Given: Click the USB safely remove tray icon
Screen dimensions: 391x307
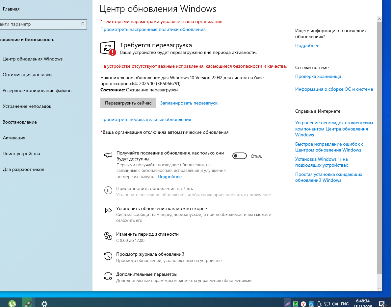Looking at the screenshot, I should pyautogui.click(x=319, y=304).
